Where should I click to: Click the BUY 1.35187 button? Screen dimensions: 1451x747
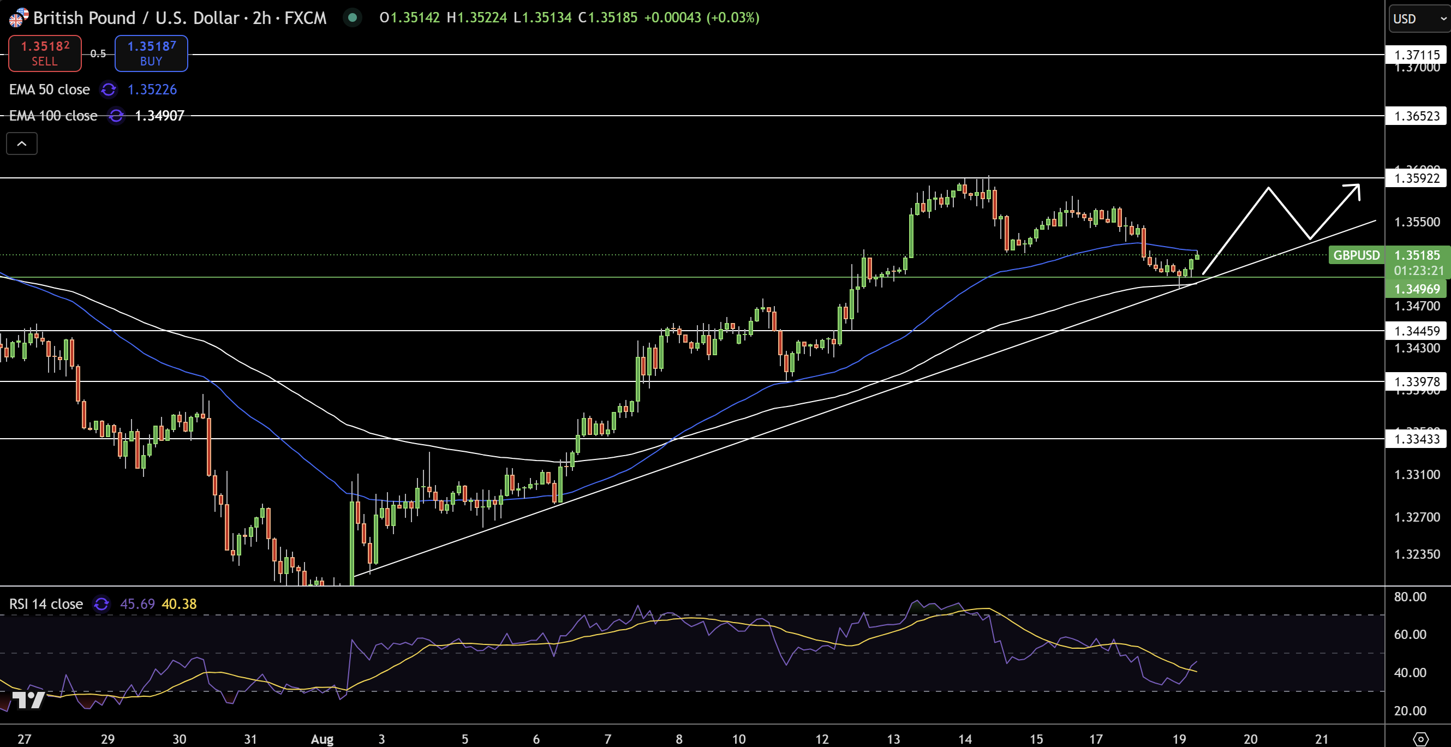click(x=151, y=53)
